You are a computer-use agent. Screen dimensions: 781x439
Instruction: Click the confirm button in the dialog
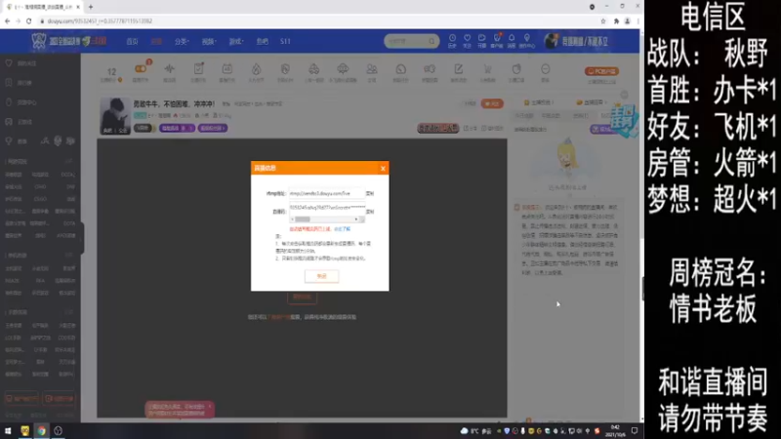(321, 276)
